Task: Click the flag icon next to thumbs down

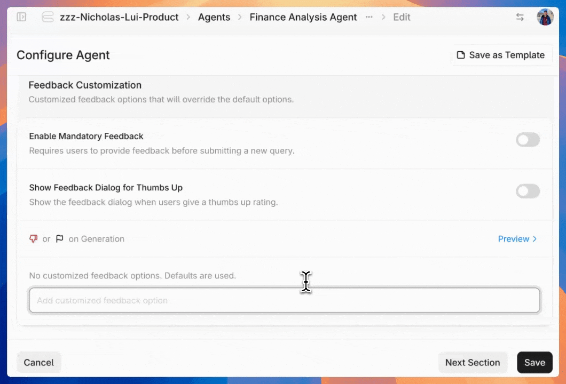Action: tap(60, 238)
